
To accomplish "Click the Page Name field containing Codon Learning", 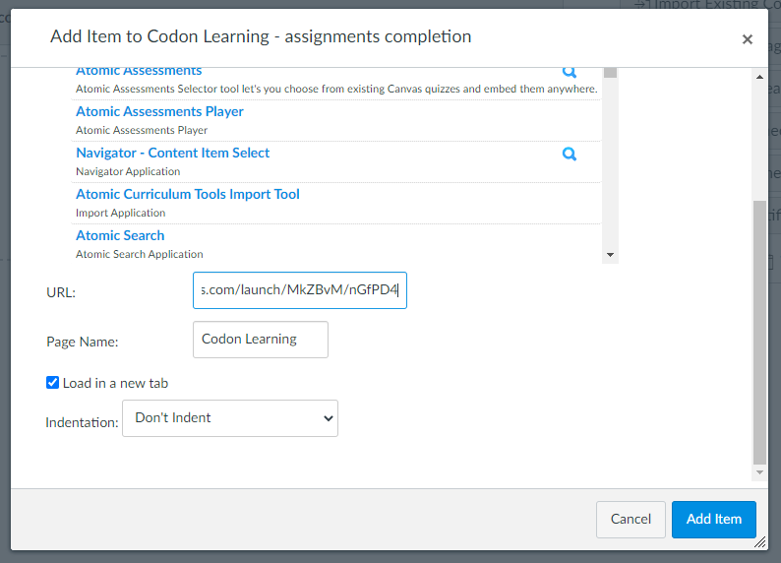I will coord(261,340).
